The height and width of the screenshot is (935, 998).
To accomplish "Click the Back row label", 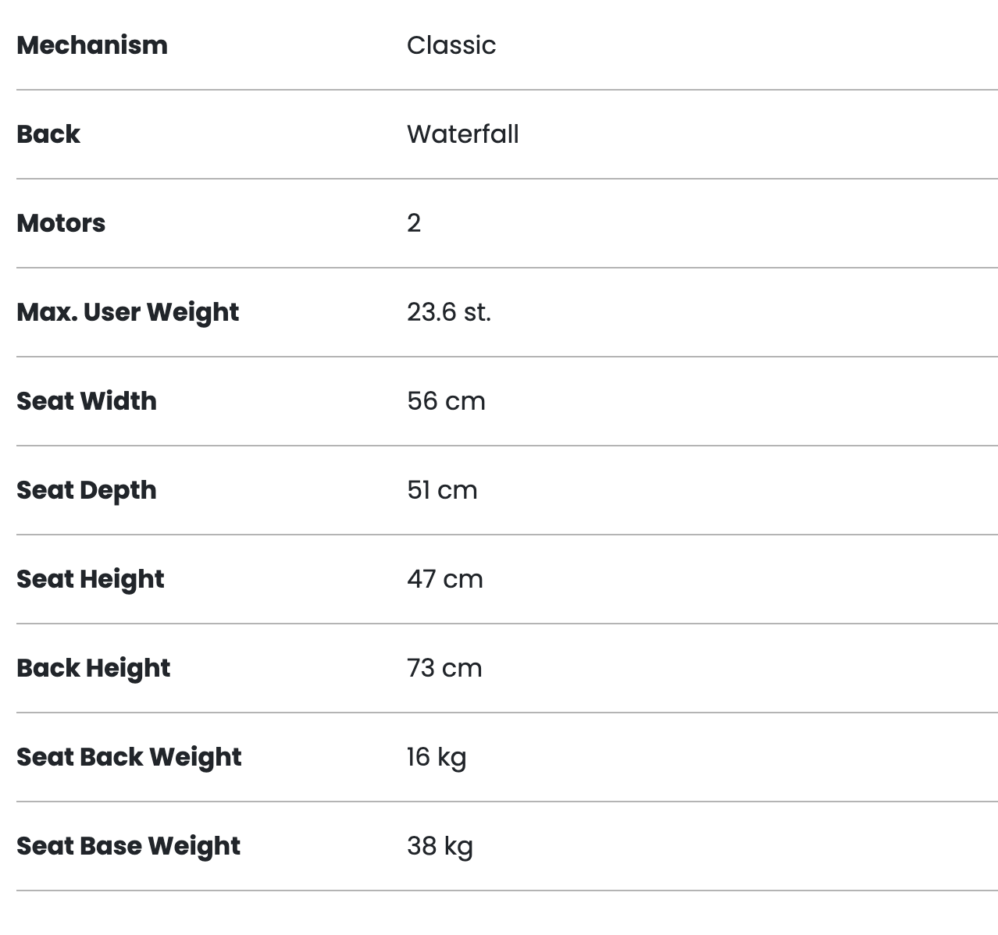I will tap(48, 134).
